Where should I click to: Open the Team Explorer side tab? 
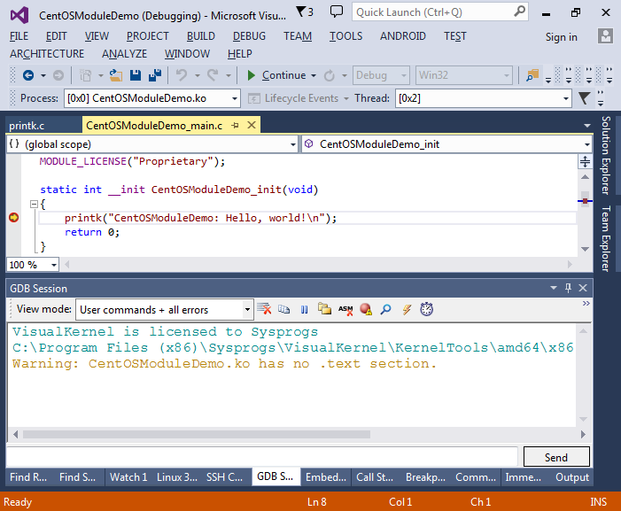[x=606, y=238]
